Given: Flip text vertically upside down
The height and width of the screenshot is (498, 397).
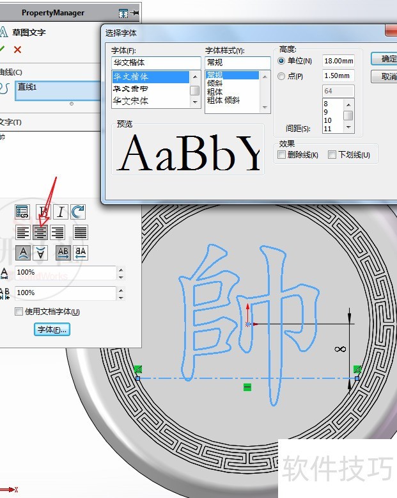Looking at the screenshot, I should 40,253.
